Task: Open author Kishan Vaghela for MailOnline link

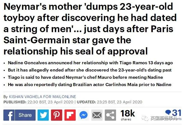Action: [x=43, y=97]
